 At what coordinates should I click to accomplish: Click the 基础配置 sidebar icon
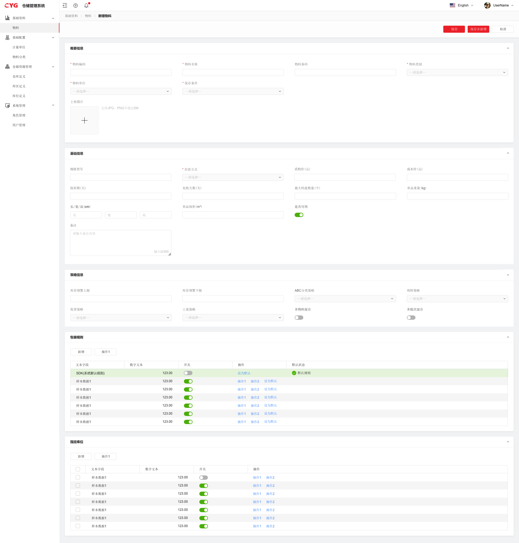click(8, 38)
